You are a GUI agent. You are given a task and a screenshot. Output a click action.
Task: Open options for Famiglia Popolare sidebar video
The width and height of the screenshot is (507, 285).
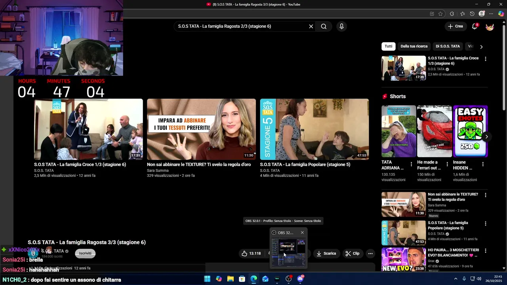pyautogui.click(x=486, y=224)
